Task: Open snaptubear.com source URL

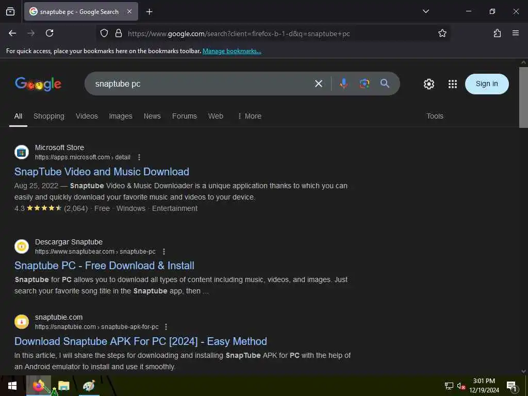Action: point(95,252)
